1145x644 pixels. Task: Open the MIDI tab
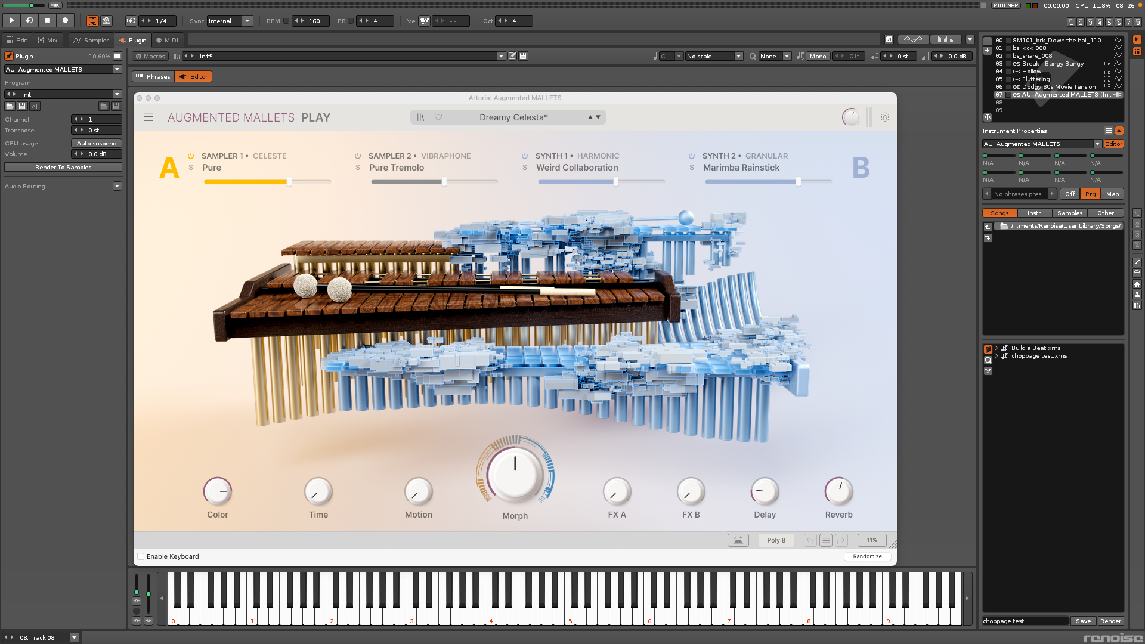coord(167,40)
